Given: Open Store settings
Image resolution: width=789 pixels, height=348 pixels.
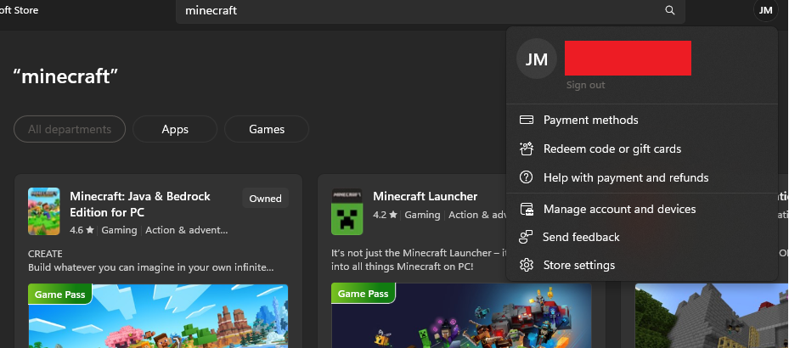Looking at the screenshot, I should click(x=642, y=265).
